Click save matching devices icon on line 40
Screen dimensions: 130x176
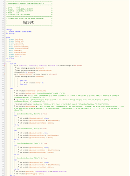[16, 76]
